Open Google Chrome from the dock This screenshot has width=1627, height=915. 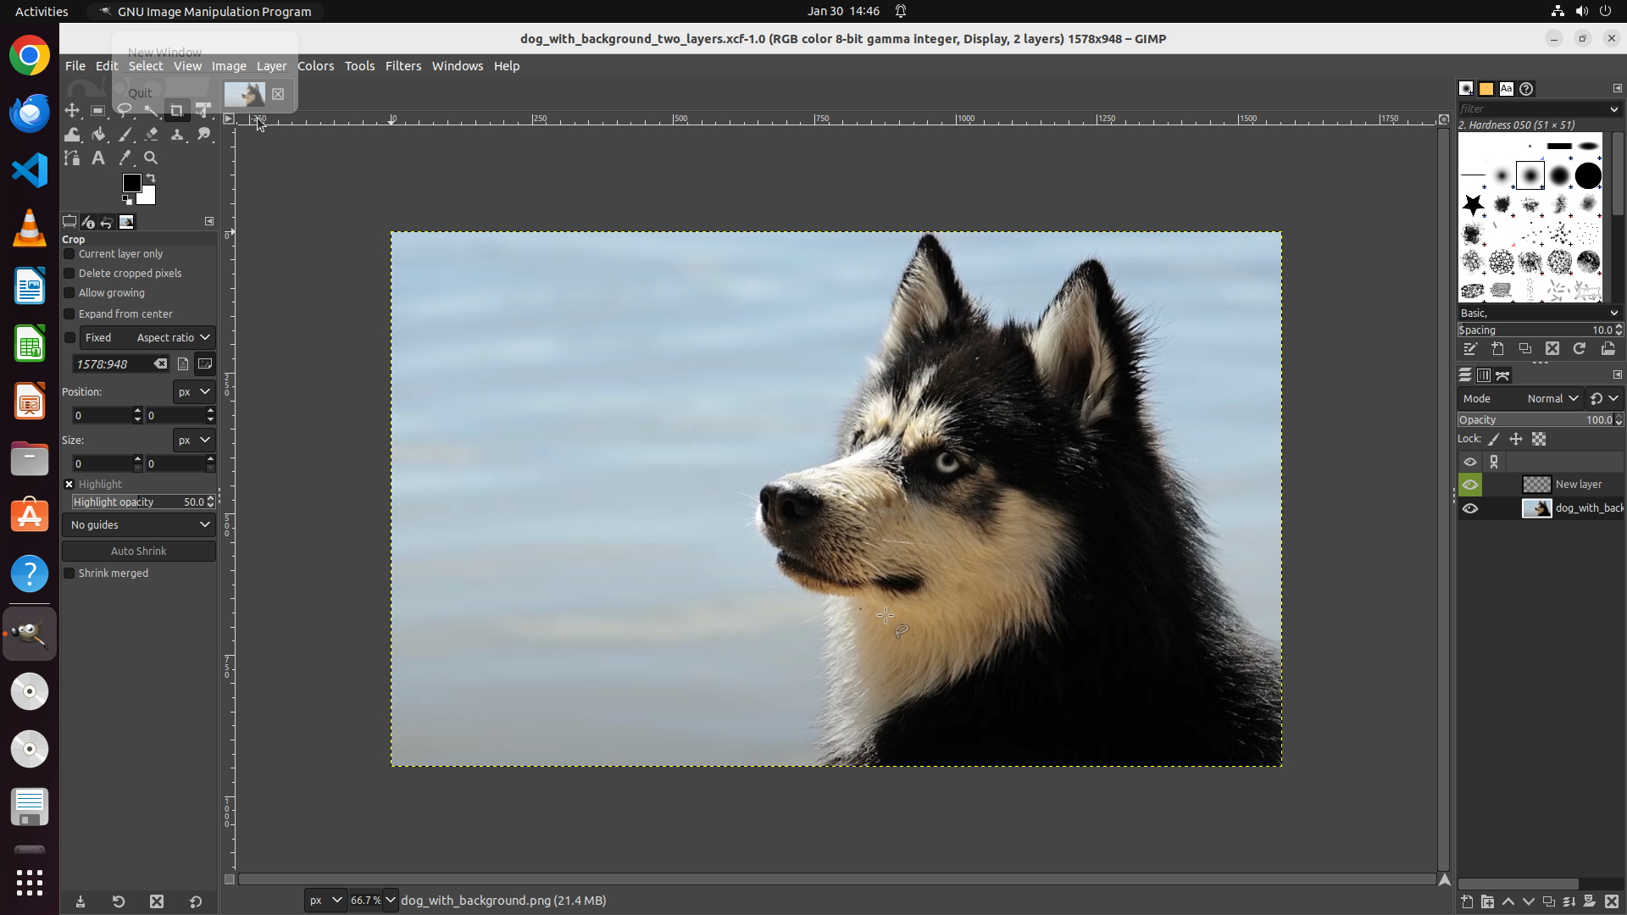click(30, 56)
